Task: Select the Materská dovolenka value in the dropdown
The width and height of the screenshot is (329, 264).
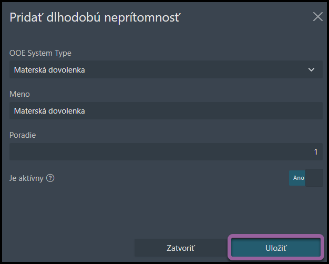Action: coord(49,70)
